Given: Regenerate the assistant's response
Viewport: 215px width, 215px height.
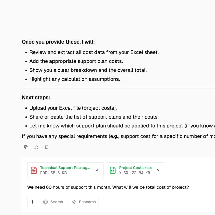Looking at the screenshot, I should (36, 147).
